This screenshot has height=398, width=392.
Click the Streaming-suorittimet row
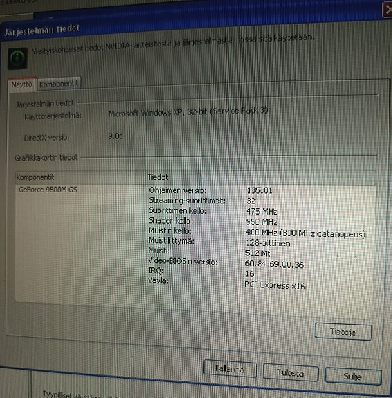[x=203, y=201]
